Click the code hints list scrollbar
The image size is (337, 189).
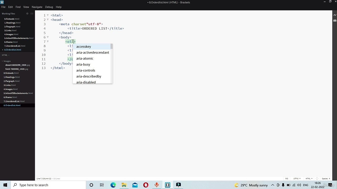click(x=112, y=47)
